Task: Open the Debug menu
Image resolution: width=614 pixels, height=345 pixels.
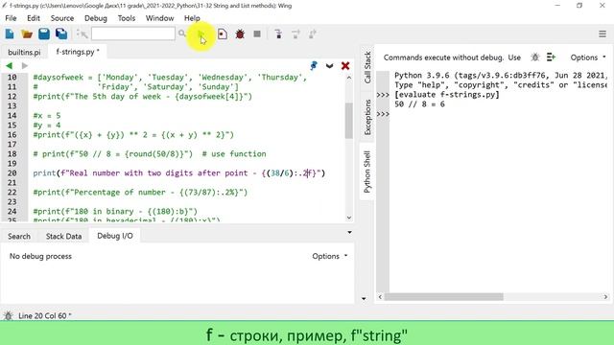Action: tap(96, 18)
